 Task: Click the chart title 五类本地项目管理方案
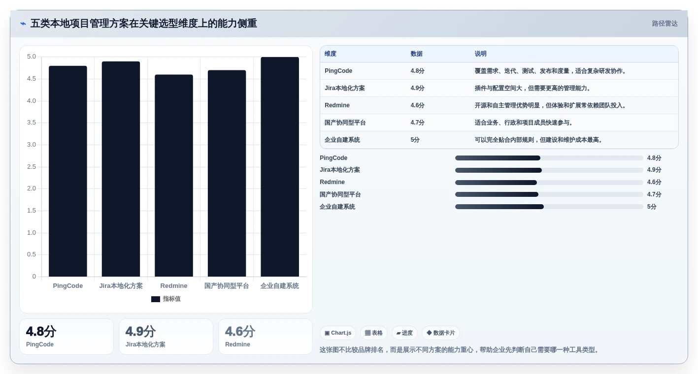[144, 24]
